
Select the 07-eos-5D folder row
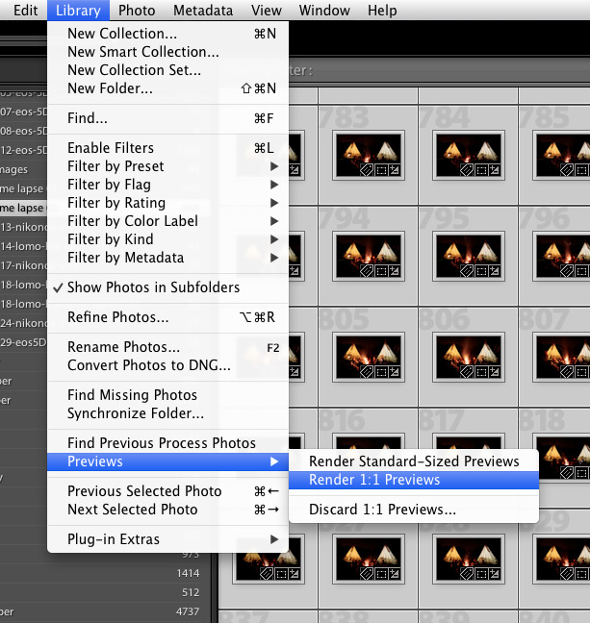(x=23, y=112)
